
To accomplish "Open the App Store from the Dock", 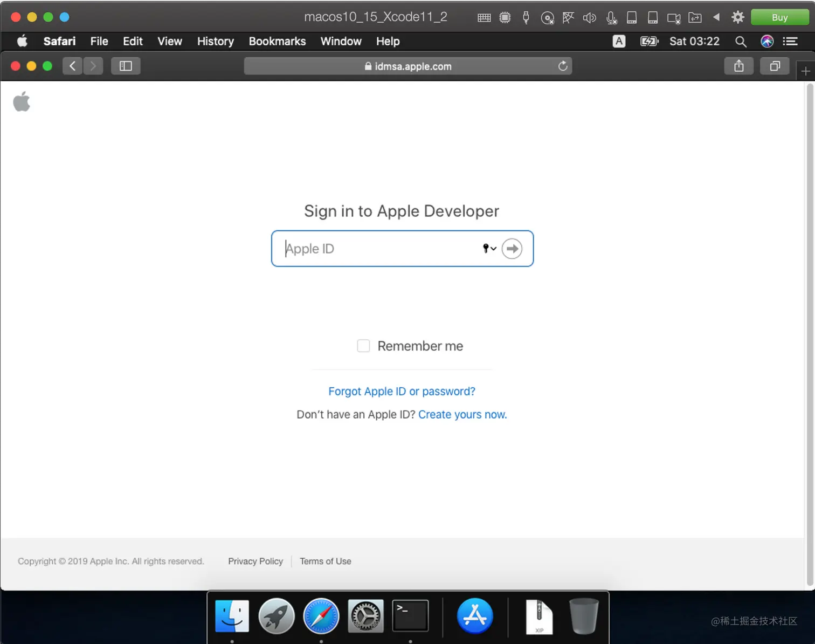I will point(475,615).
